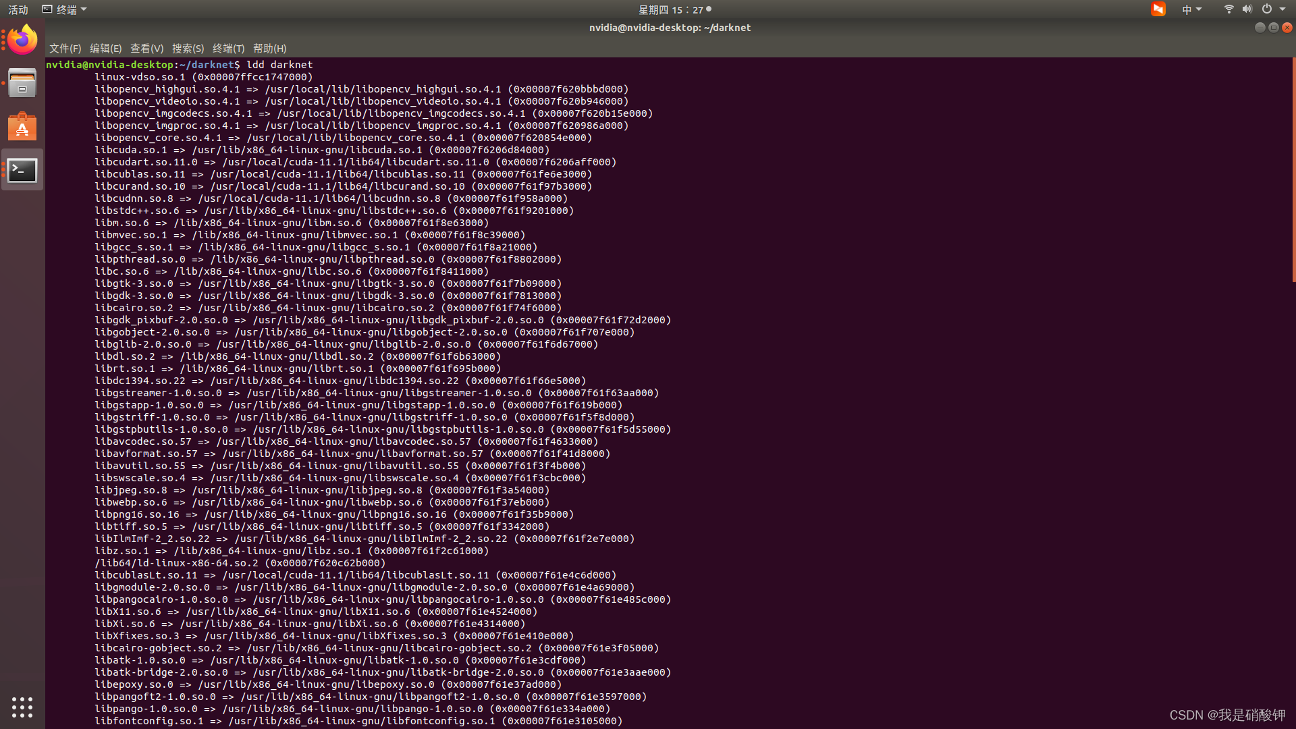Viewport: 1296px width, 729px height.
Task: Open Firefox from the dock
Action: pyautogui.click(x=22, y=40)
